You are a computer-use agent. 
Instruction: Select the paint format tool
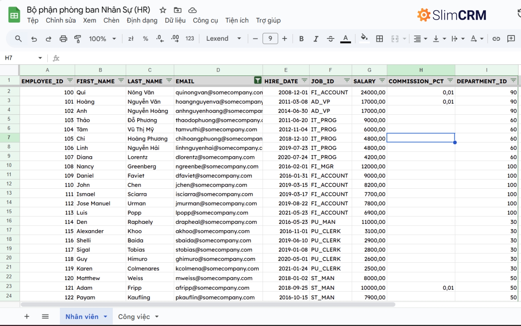point(78,39)
